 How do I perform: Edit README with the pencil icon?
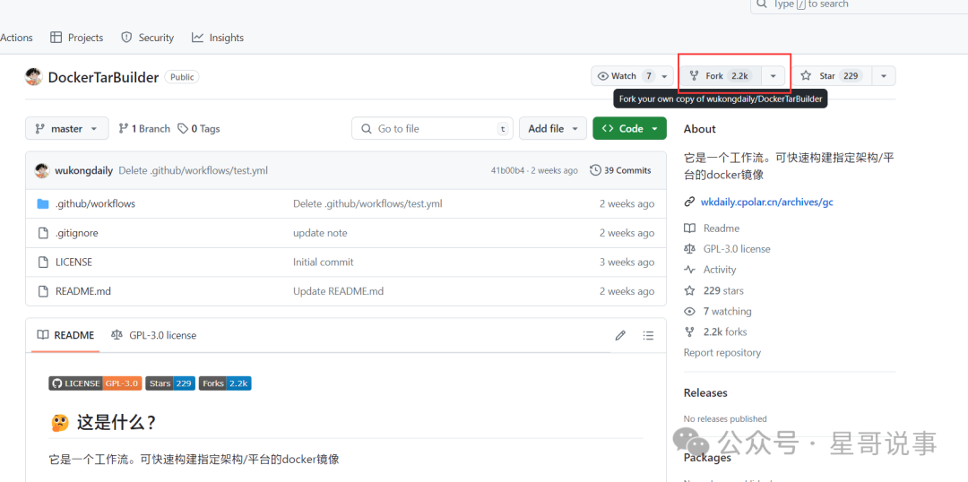[620, 336]
